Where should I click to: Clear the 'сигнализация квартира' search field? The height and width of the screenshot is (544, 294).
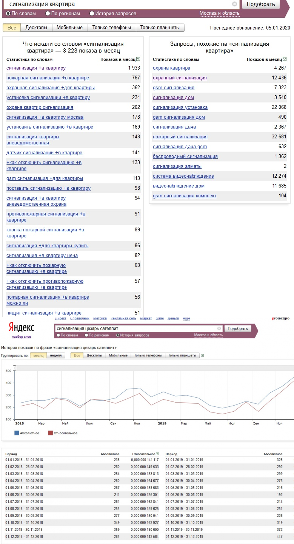click(x=234, y=4)
